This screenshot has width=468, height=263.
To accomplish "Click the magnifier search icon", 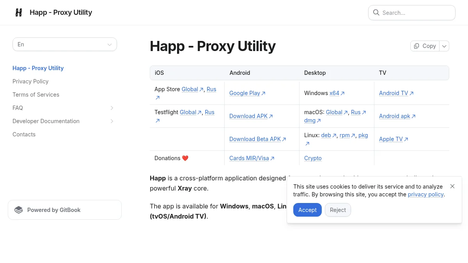I will click(376, 12).
